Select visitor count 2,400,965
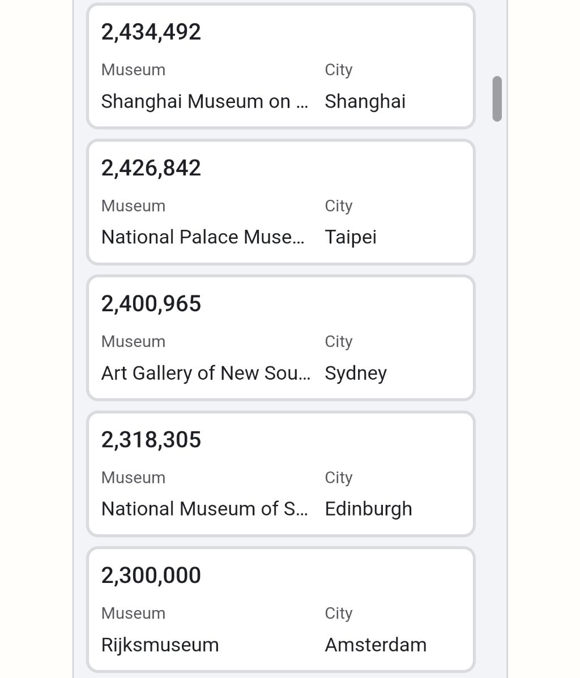 [x=151, y=303]
